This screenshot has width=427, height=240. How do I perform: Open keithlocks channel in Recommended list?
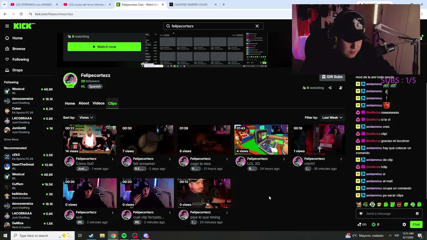[x=28, y=196]
